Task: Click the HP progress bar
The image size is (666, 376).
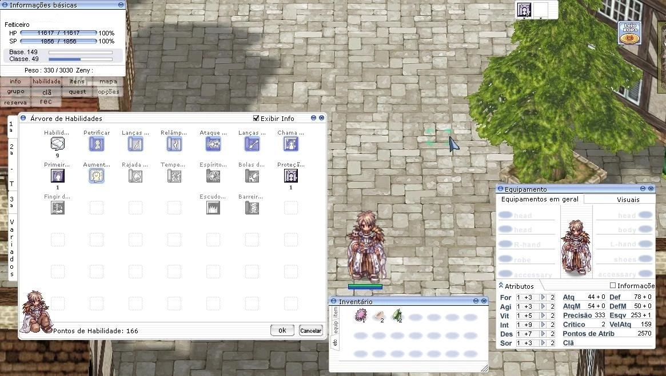Action: coord(58,33)
